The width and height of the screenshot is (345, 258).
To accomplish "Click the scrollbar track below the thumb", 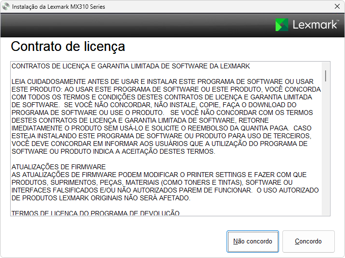I will tap(326, 148).
